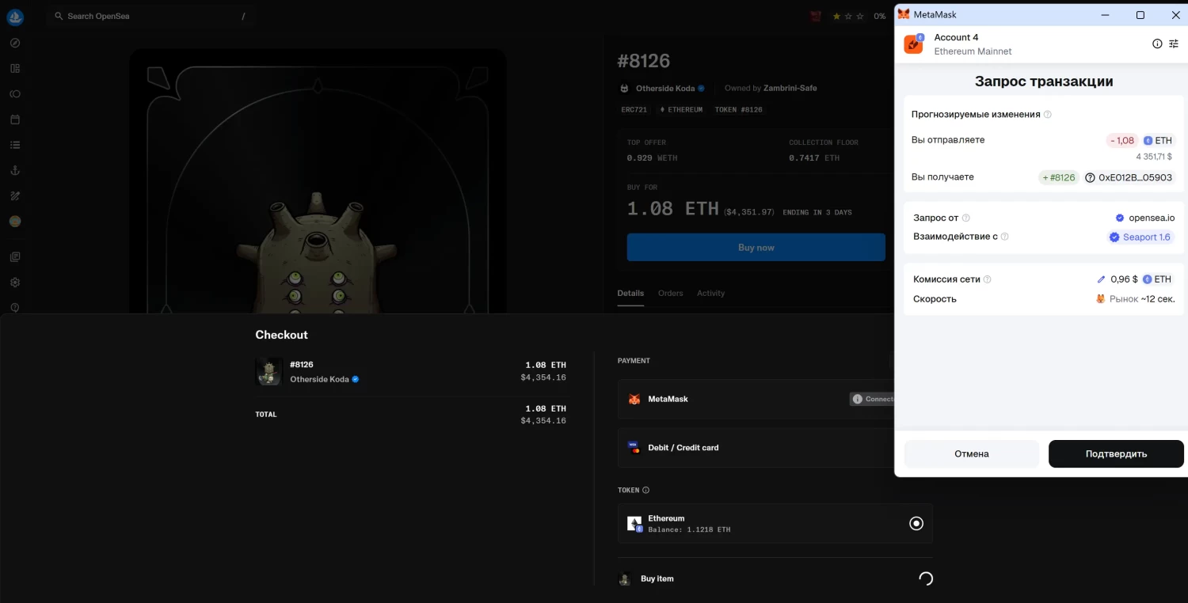Open MetaMask advanced settings sliders icon
The height and width of the screenshot is (603, 1188).
pyautogui.click(x=1173, y=44)
